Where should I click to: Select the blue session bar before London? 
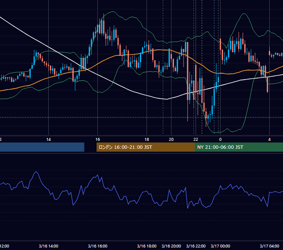(x=42, y=147)
